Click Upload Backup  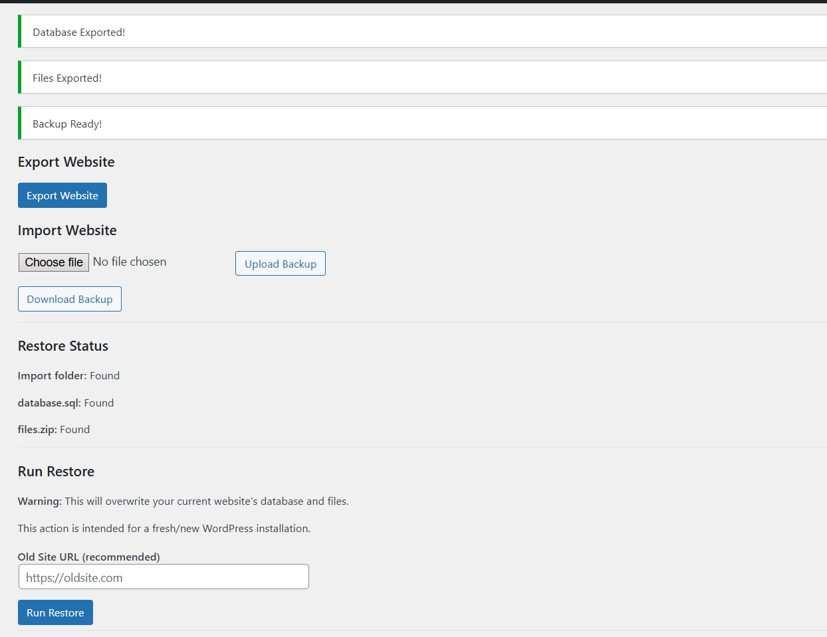point(280,264)
